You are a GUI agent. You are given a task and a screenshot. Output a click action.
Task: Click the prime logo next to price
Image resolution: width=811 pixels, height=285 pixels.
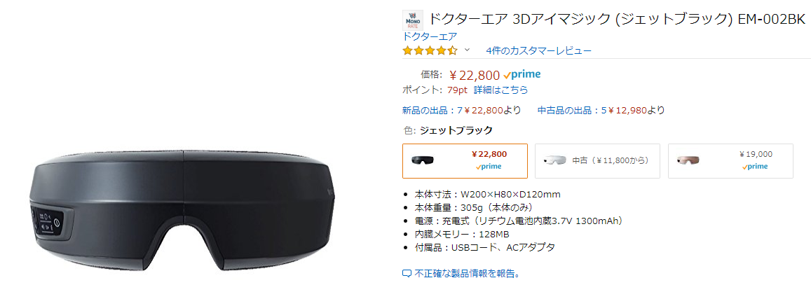coord(522,75)
